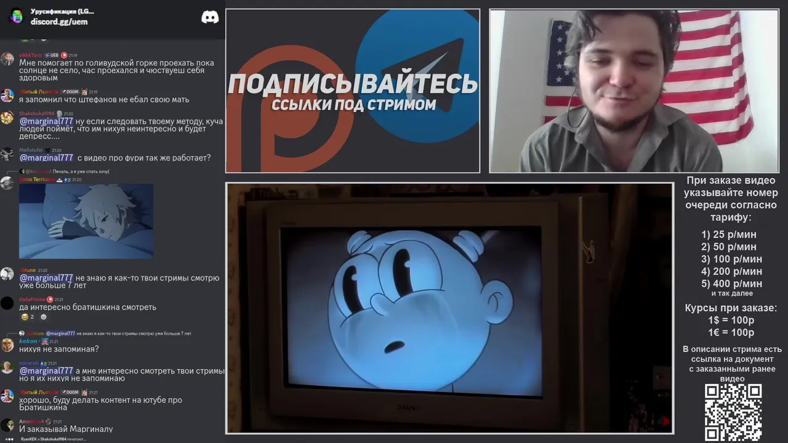Click @marginal777 mention in Shakshuka1984's message
Screen dimensions: 788x443
46,121
